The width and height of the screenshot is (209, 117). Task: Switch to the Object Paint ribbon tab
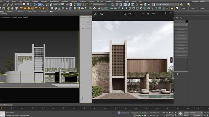(x=32, y=12)
